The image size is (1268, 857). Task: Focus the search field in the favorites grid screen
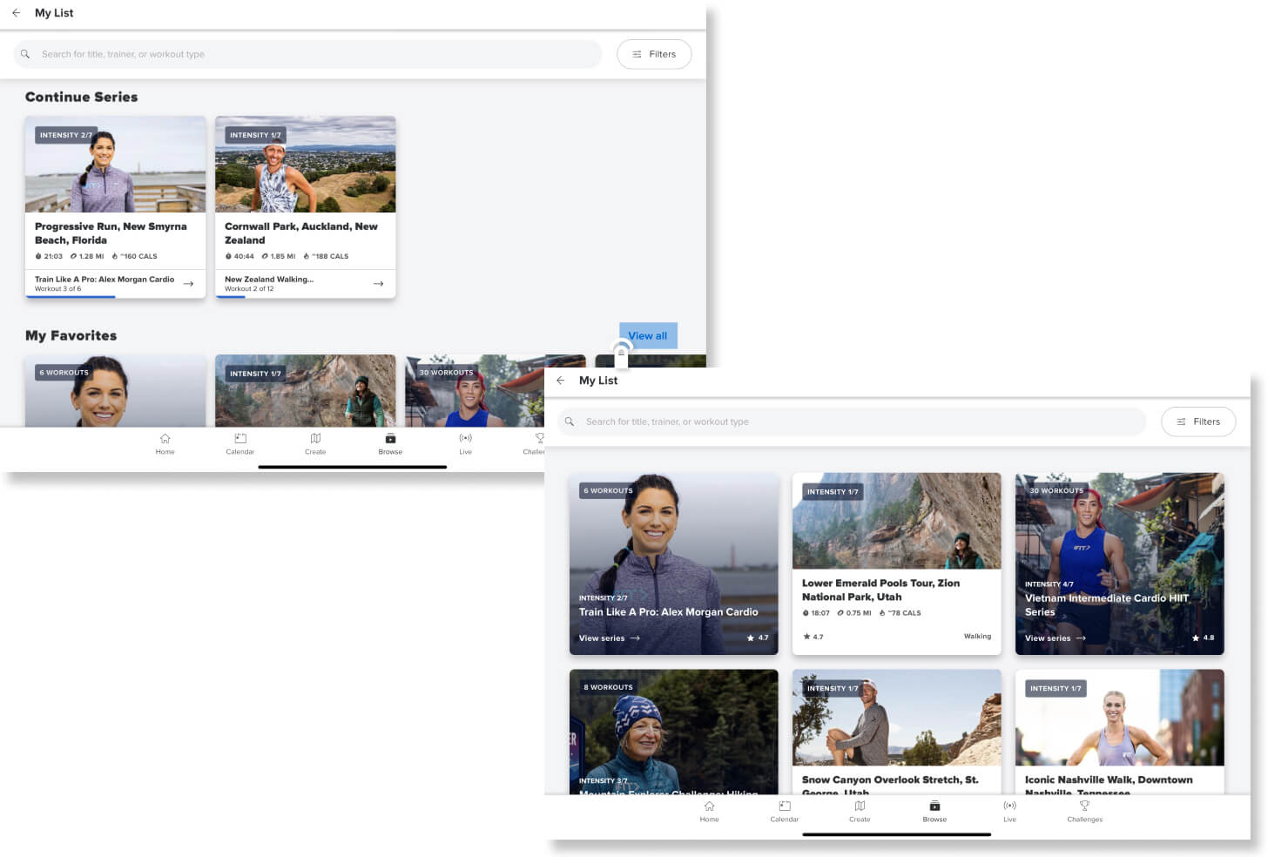[x=852, y=422]
